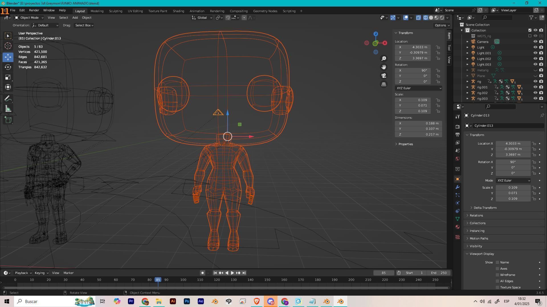Activate the Rotate tool
Image resolution: width=547 pixels, height=307 pixels.
pos(8,67)
